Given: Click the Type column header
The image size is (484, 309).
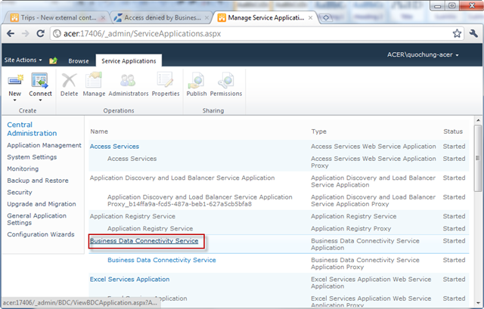Looking at the screenshot, I should (x=319, y=131).
